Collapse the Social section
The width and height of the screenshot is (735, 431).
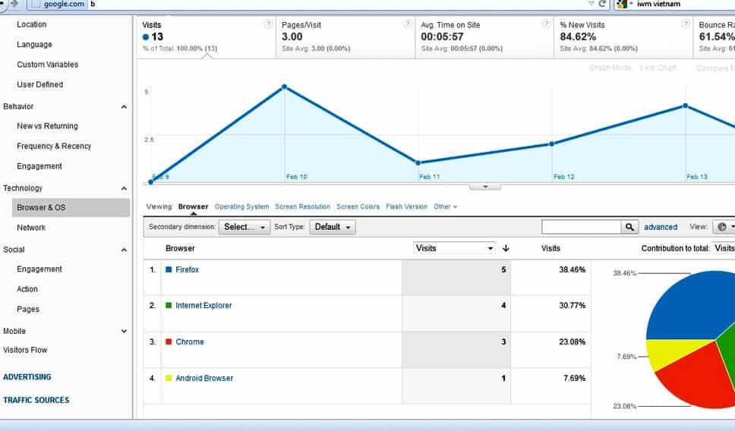point(124,250)
